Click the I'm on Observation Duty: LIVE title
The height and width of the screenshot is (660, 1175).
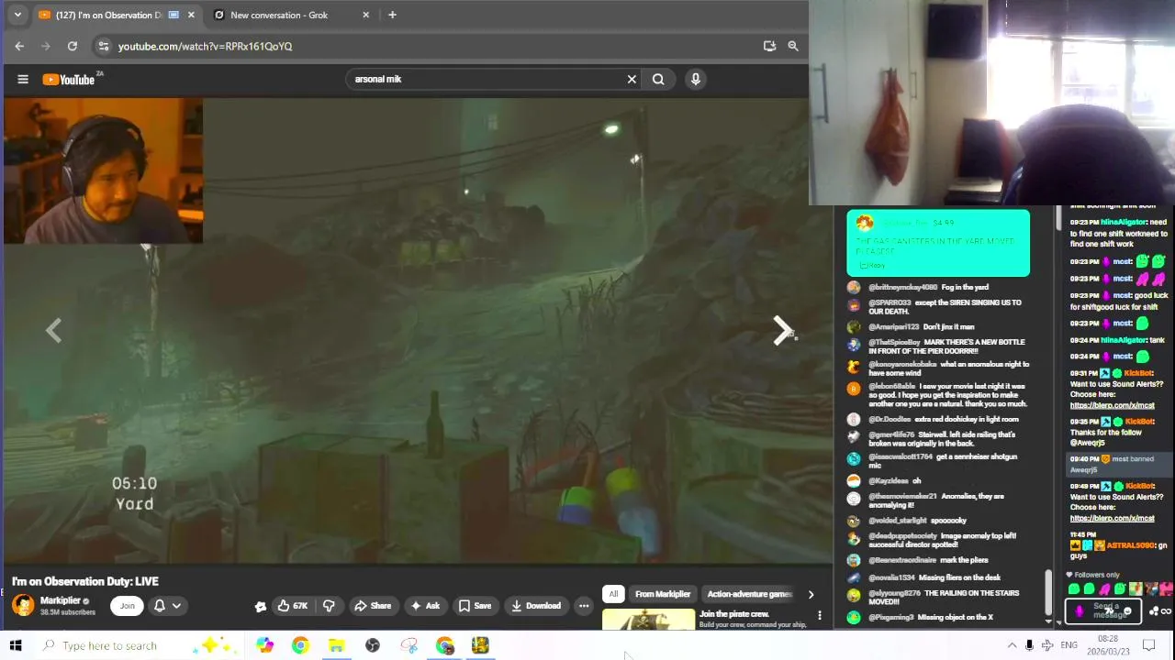coord(85,581)
